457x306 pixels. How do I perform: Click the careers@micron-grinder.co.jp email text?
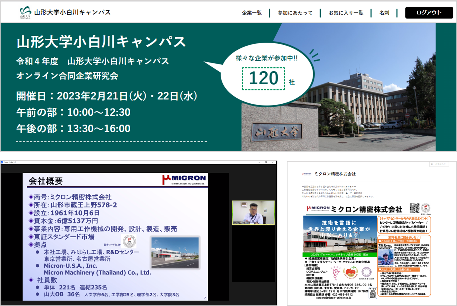tap(334, 298)
